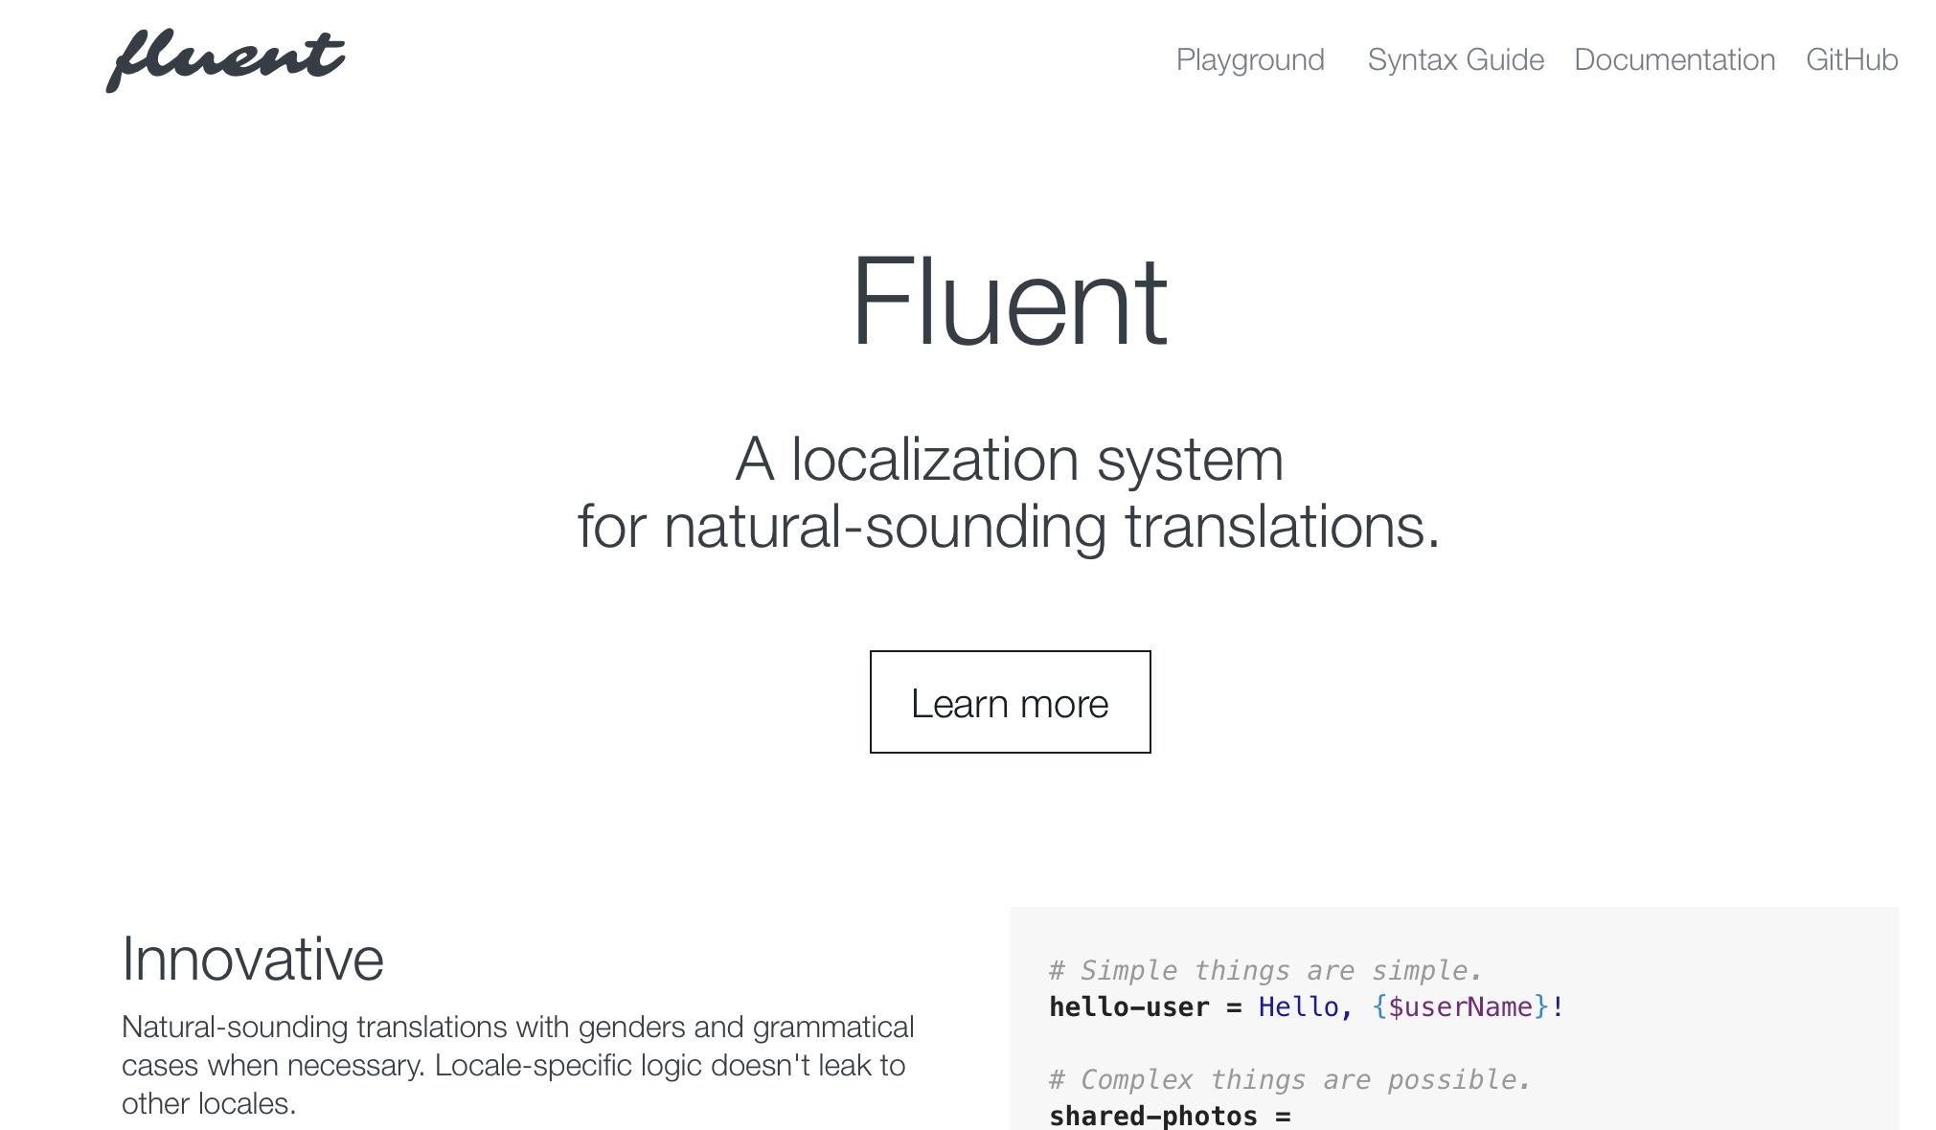Go to Documentation in the navigation
This screenshot has height=1130, width=1936.
pyautogui.click(x=1674, y=59)
